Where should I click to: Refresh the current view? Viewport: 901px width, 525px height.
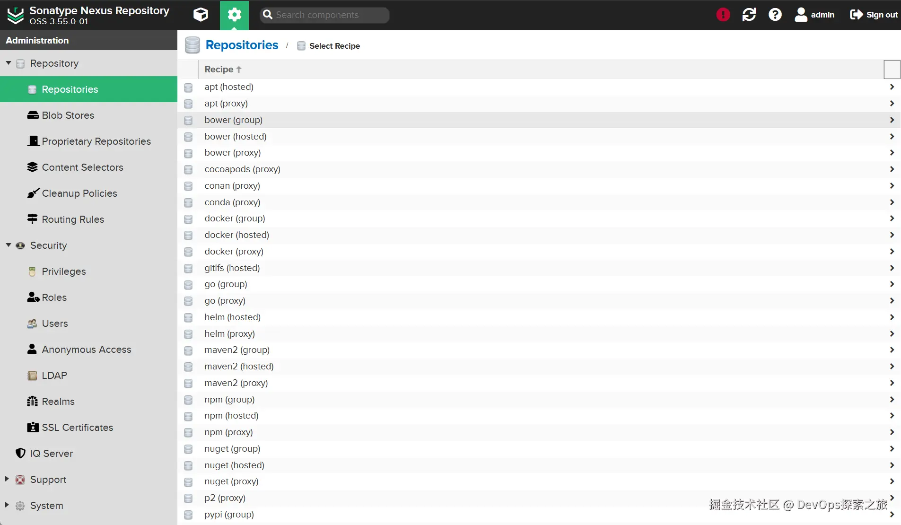(749, 15)
